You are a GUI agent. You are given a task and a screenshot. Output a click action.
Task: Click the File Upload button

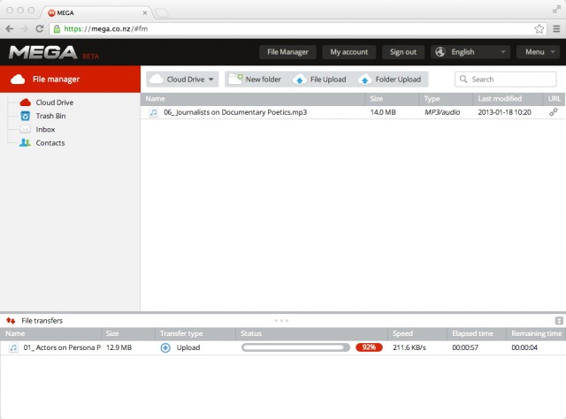coord(319,80)
